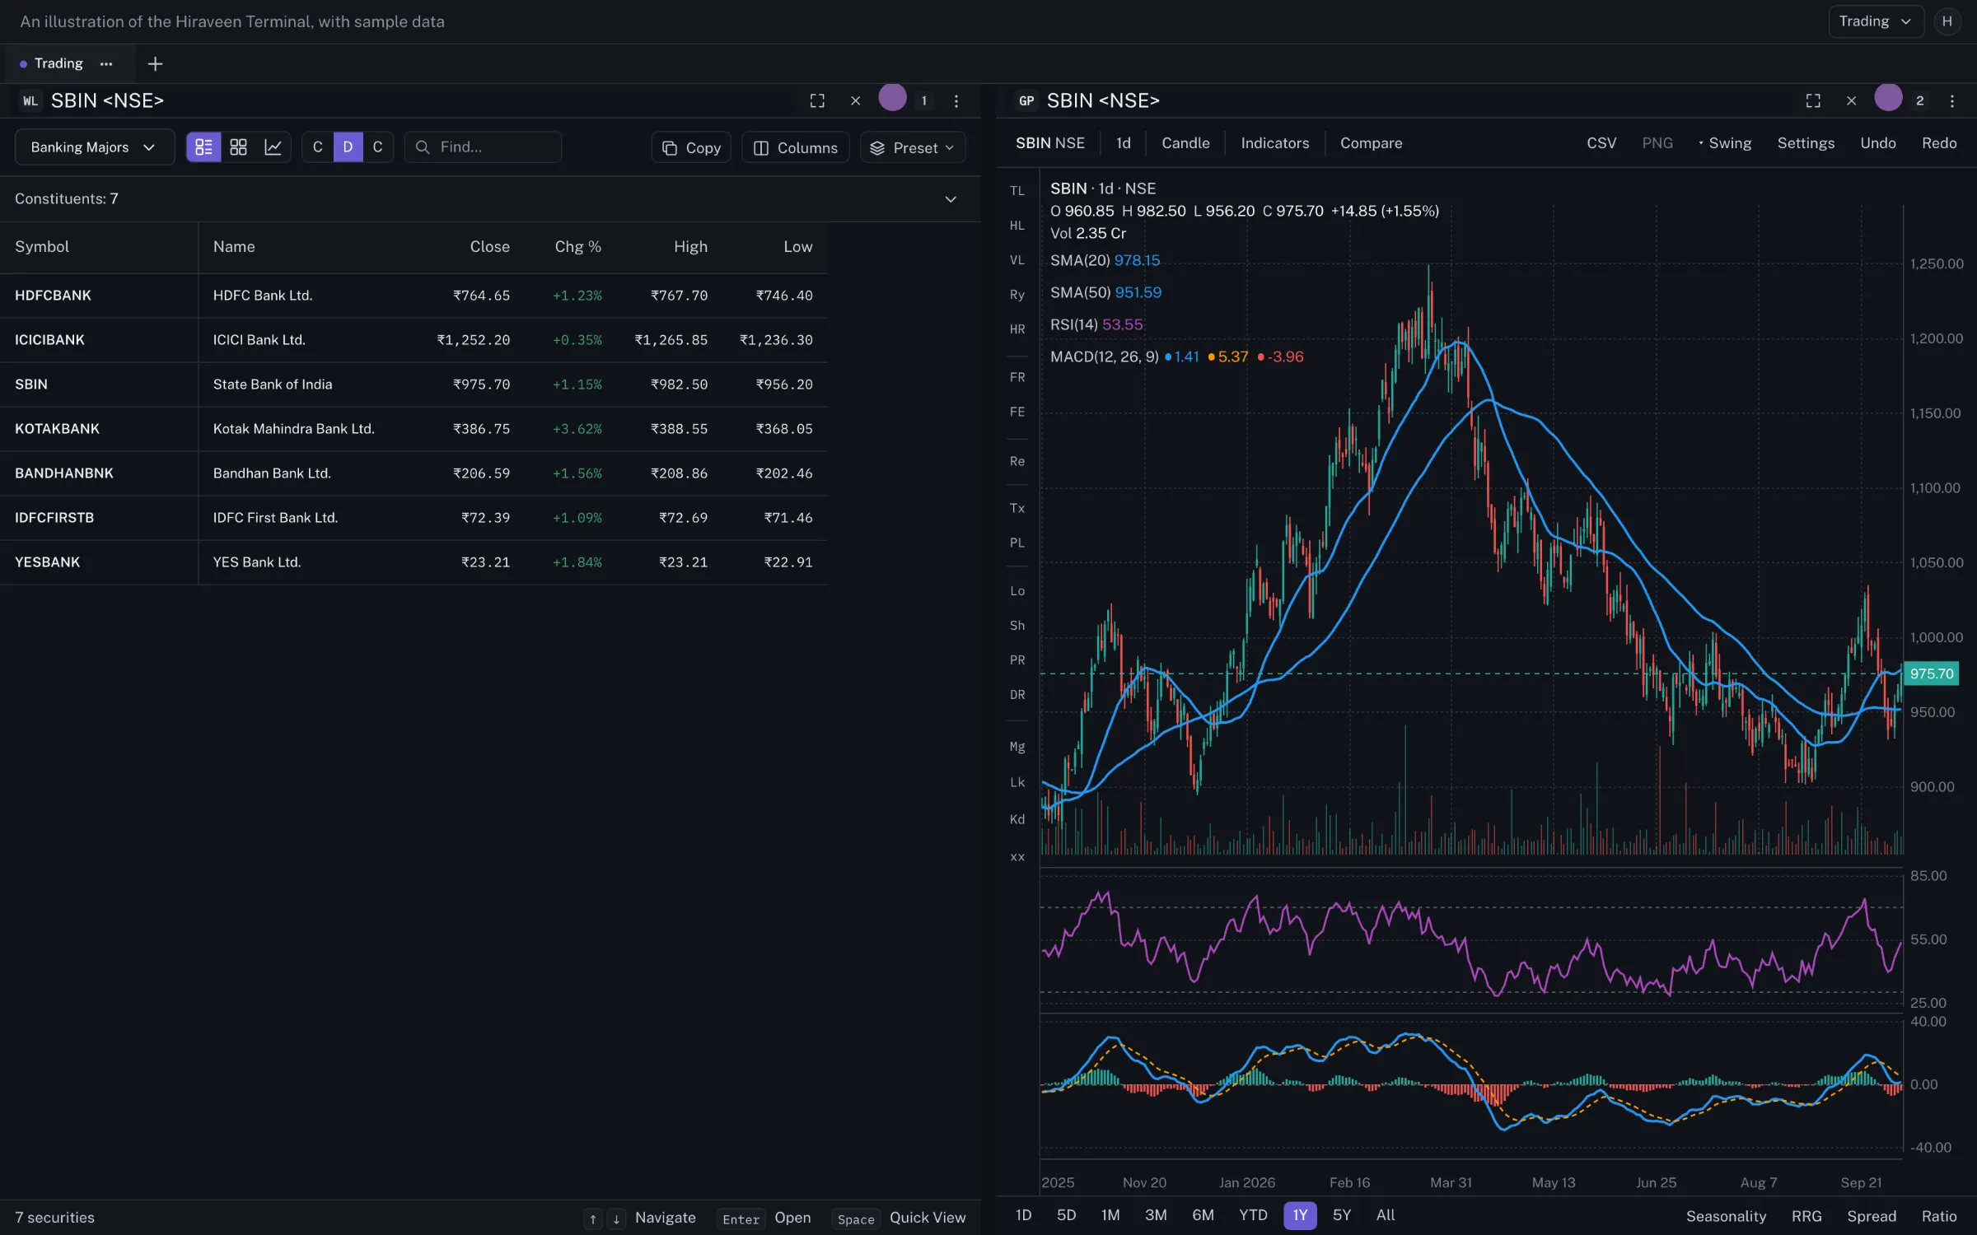Click the Copy button
1977x1235 pixels.
pos(692,147)
